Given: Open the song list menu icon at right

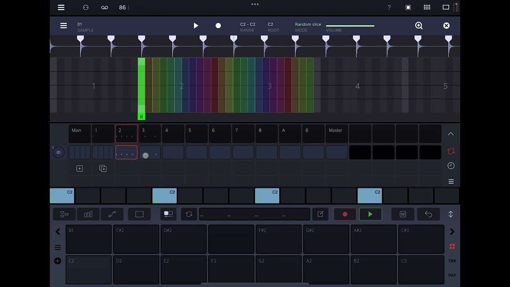Looking at the screenshot, I should click(451, 181).
